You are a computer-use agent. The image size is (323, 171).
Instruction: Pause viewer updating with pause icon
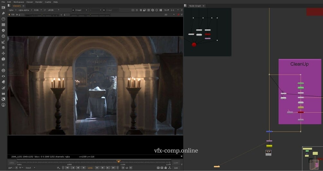[x=161, y=10]
